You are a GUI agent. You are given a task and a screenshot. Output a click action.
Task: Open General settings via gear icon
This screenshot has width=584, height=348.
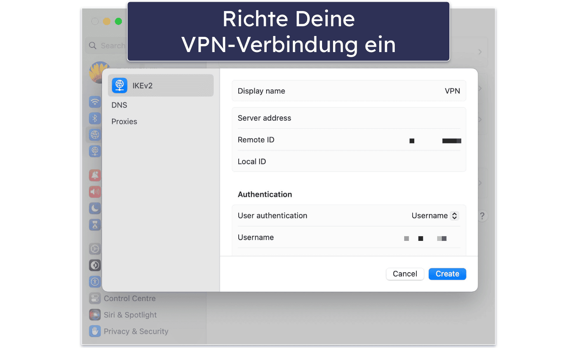pos(95,249)
